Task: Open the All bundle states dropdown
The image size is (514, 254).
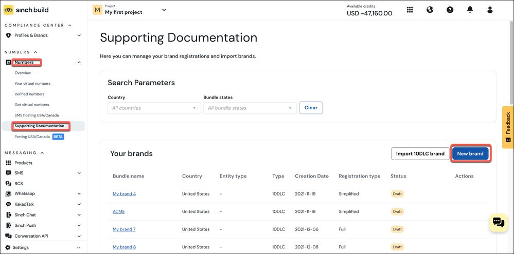Action: pos(250,108)
